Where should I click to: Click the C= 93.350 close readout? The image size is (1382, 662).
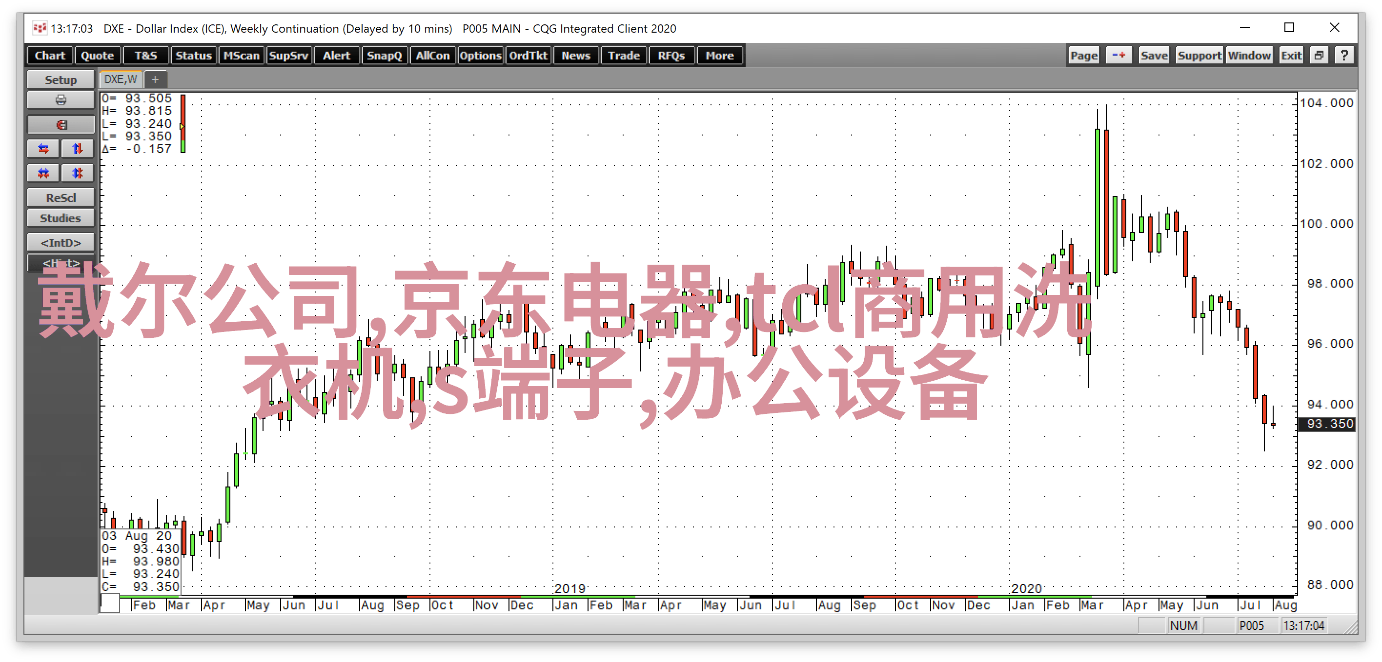click(x=141, y=586)
